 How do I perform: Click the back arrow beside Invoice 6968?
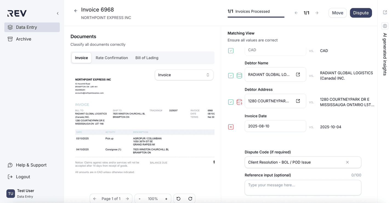pos(76,11)
